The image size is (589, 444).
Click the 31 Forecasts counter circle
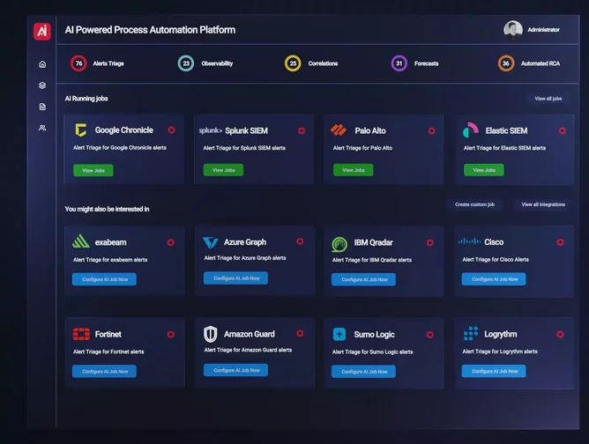pyautogui.click(x=399, y=63)
